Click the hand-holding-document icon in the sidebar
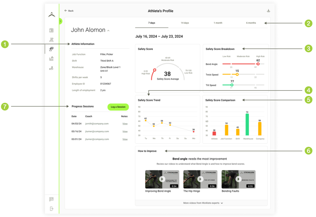 pos(52,68)
